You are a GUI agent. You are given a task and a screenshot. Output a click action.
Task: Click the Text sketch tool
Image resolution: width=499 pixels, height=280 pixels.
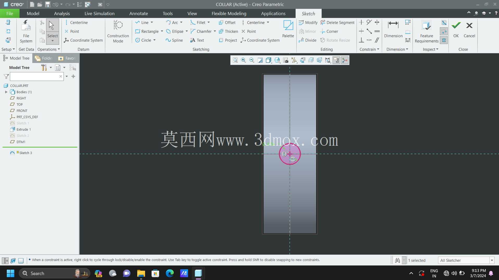coord(197,40)
